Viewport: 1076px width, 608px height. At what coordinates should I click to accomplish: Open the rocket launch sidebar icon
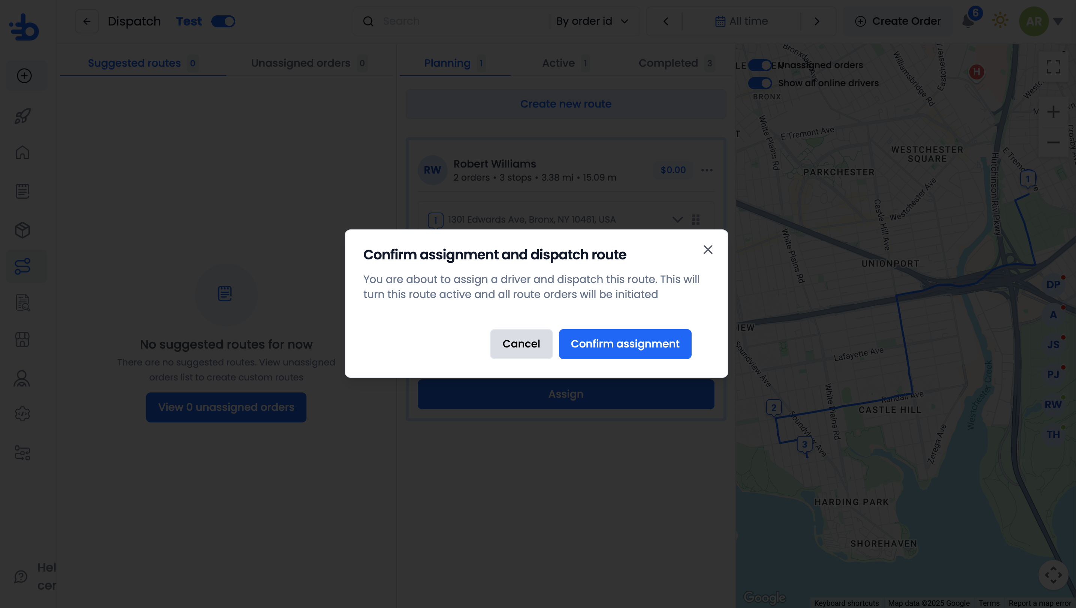tap(22, 116)
